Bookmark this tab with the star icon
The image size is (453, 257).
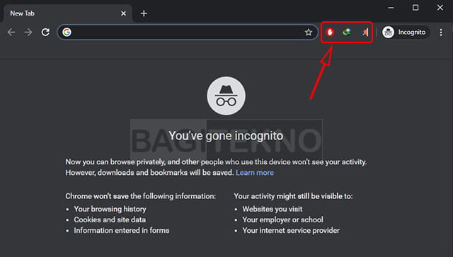(x=309, y=32)
